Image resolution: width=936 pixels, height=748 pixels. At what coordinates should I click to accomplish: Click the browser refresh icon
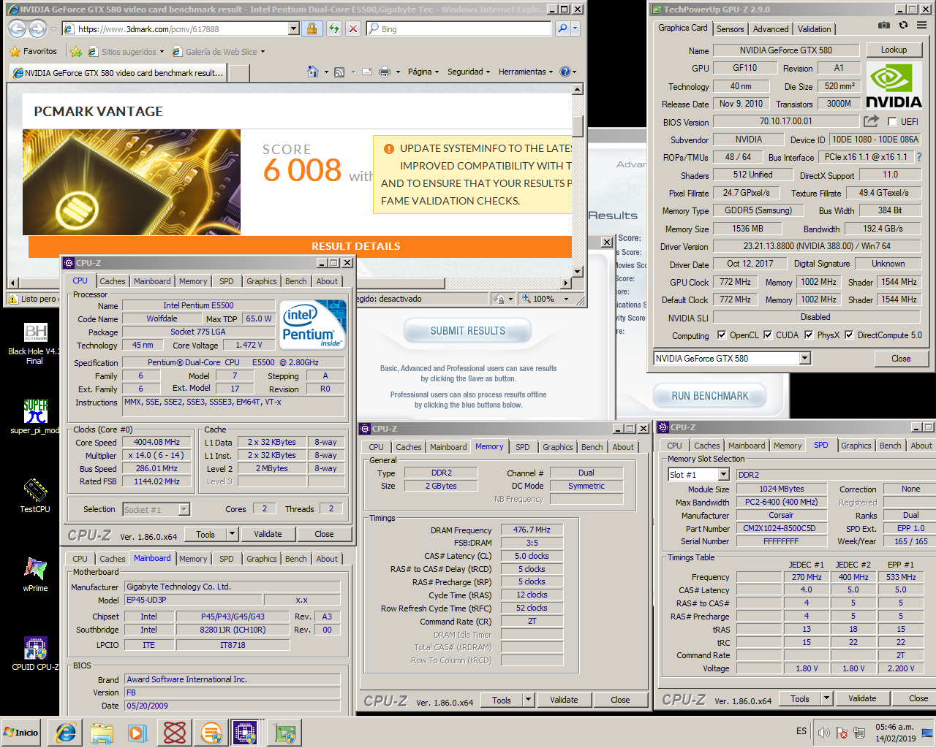(x=334, y=28)
